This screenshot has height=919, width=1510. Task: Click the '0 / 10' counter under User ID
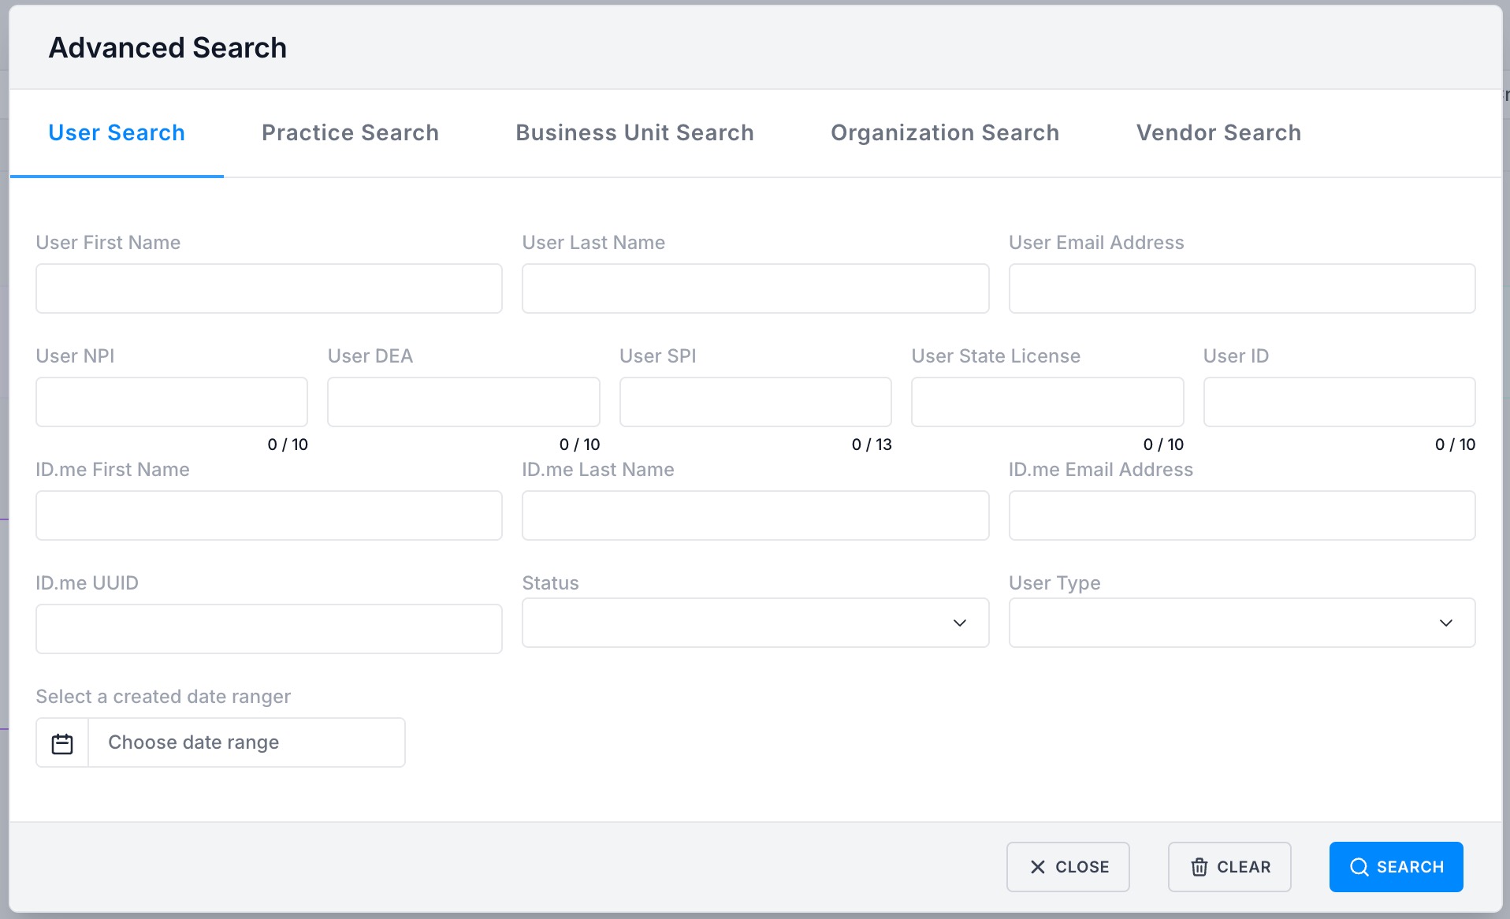click(1455, 445)
